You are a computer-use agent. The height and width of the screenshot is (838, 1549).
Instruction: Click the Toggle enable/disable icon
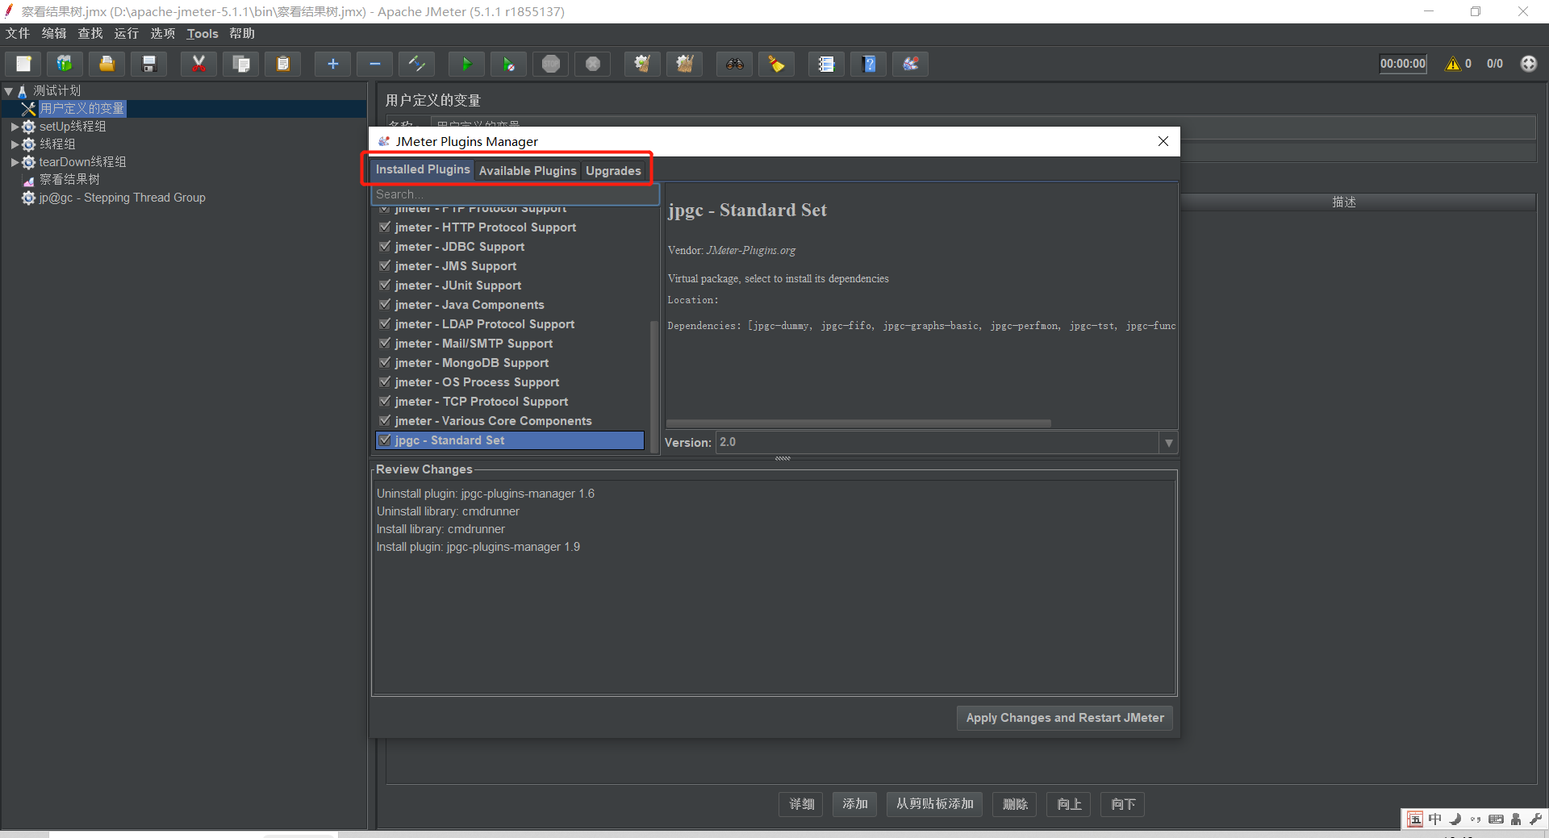tap(416, 64)
